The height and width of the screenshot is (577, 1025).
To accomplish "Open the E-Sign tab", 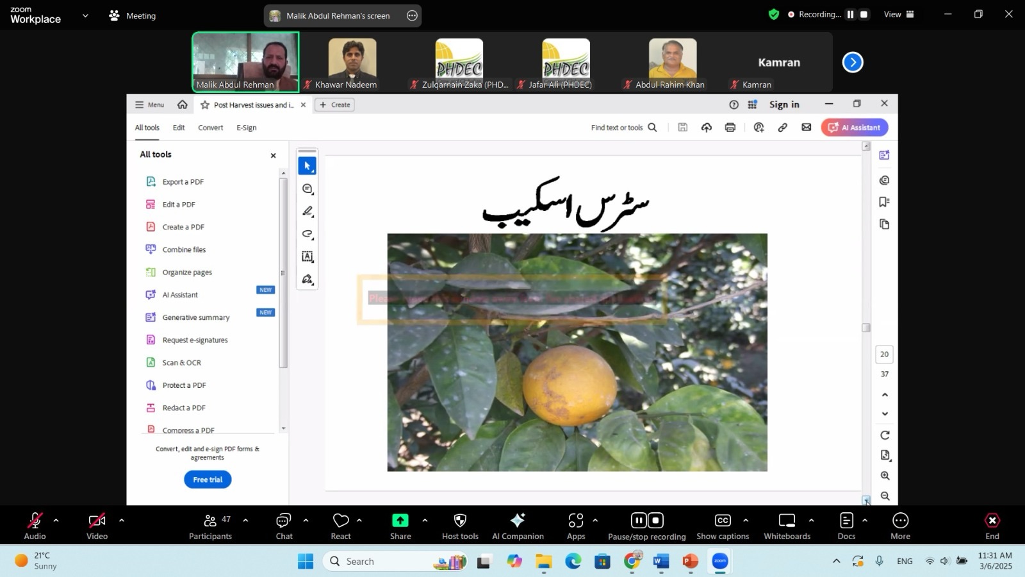I will tap(246, 128).
